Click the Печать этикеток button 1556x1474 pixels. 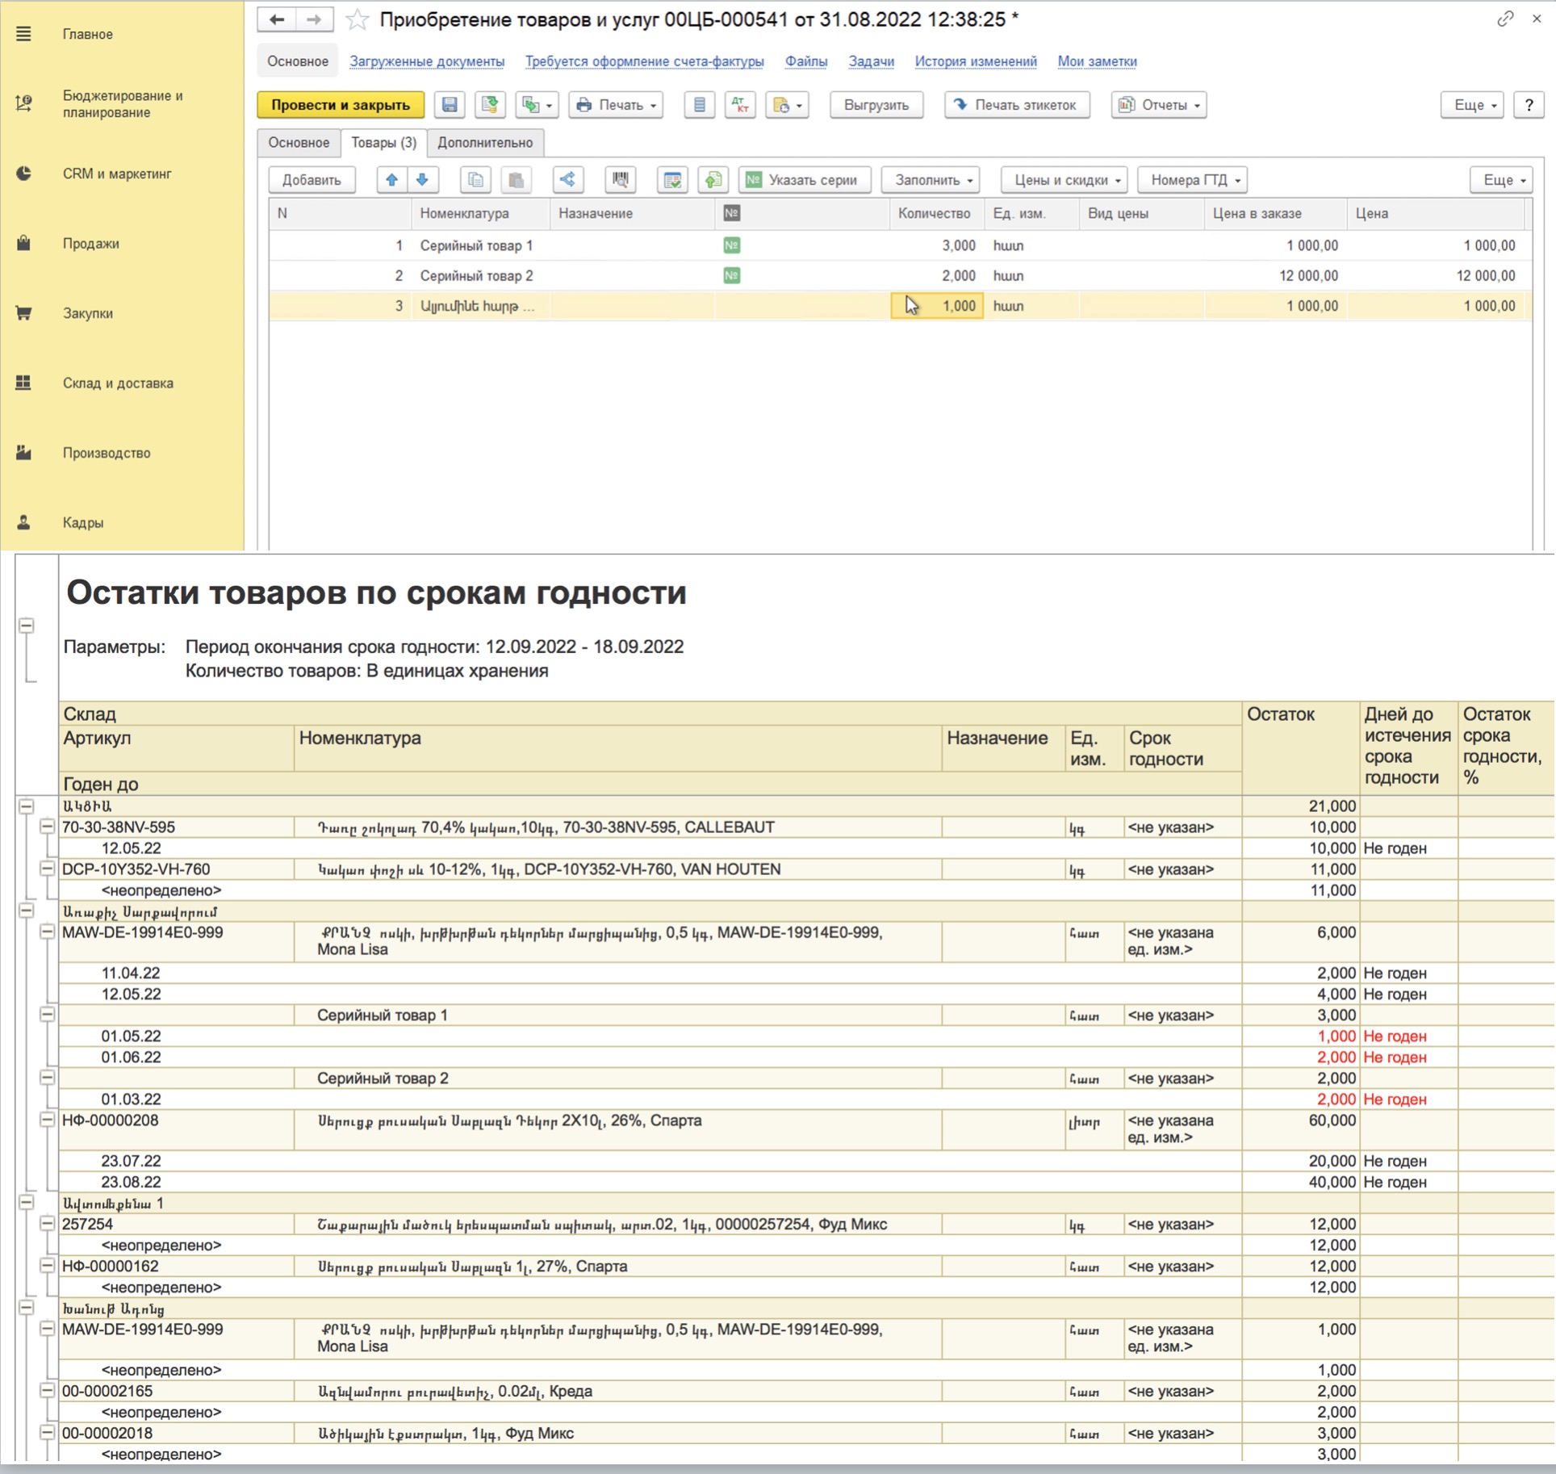pyautogui.click(x=1017, y=105)
